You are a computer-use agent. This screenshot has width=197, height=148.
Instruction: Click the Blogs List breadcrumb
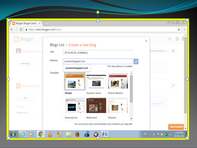(x=57, y=45)
